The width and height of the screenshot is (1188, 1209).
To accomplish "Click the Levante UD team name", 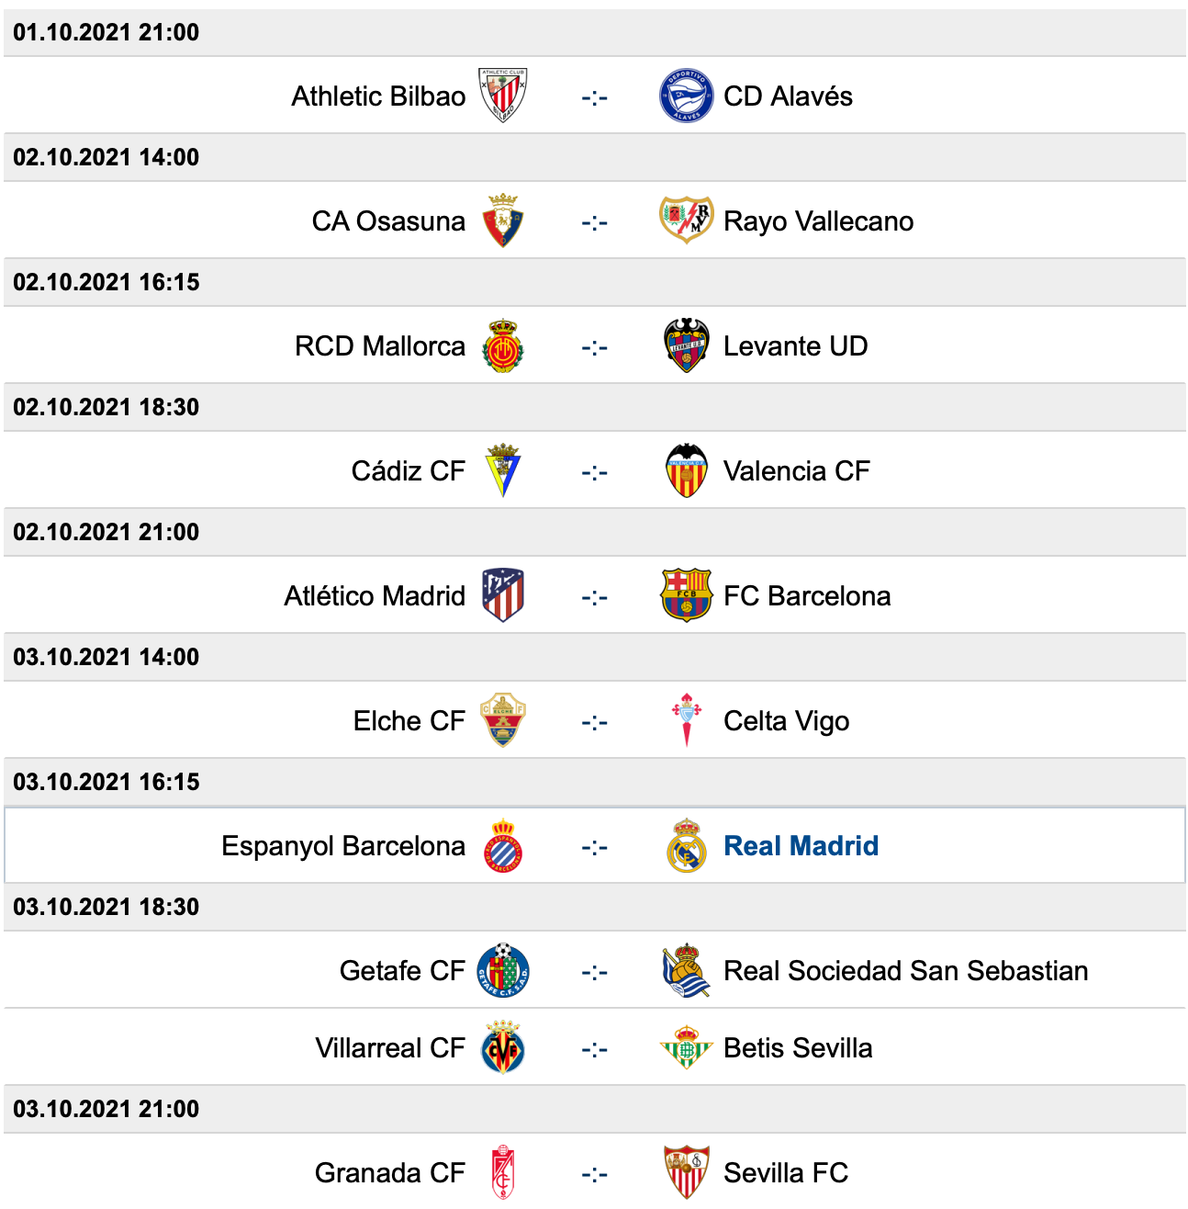I will [x=795, y=346].
